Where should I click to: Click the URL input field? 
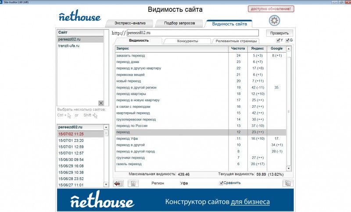click(193, 33)
